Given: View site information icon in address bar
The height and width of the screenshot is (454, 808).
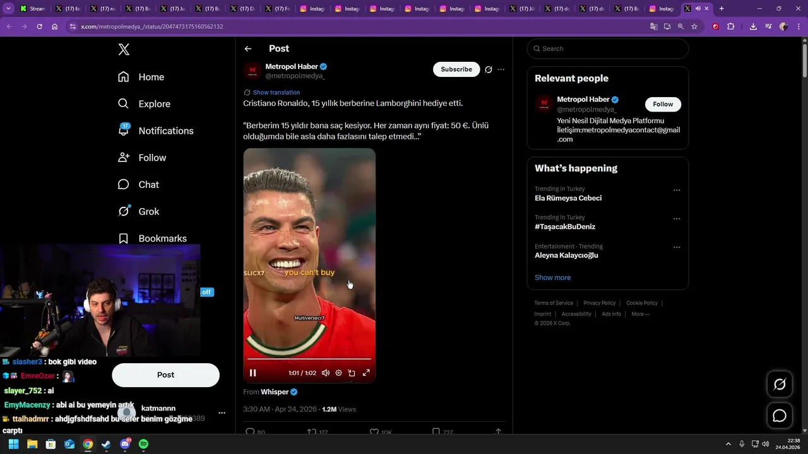Looking at the screenshot, I should click(x=73, y=26).
